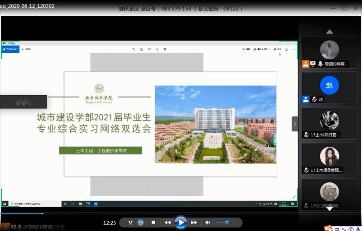
Task: Open the notification center in shared taskbar
Action: point(293,204)
